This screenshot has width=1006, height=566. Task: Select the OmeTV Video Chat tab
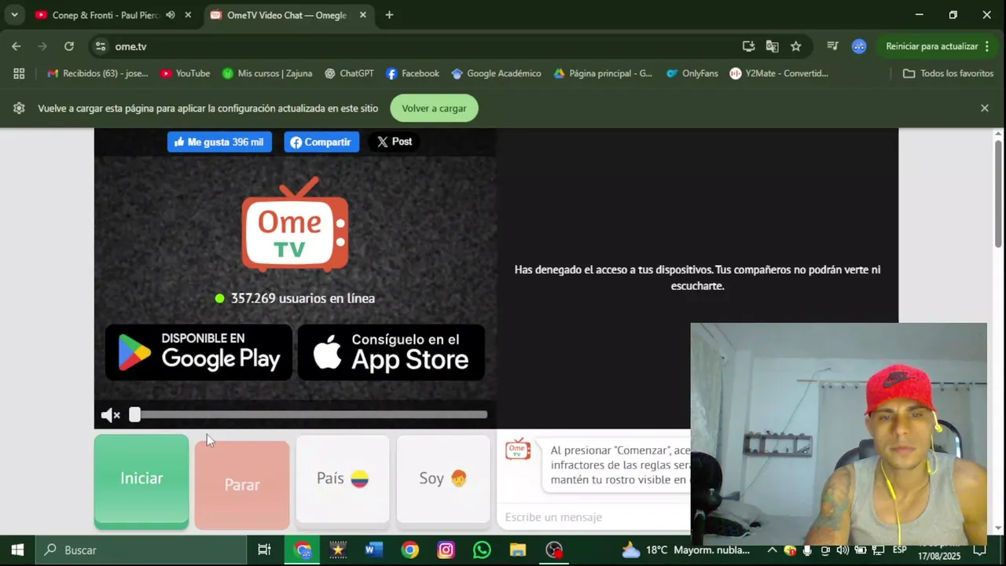tap(287, 15)
